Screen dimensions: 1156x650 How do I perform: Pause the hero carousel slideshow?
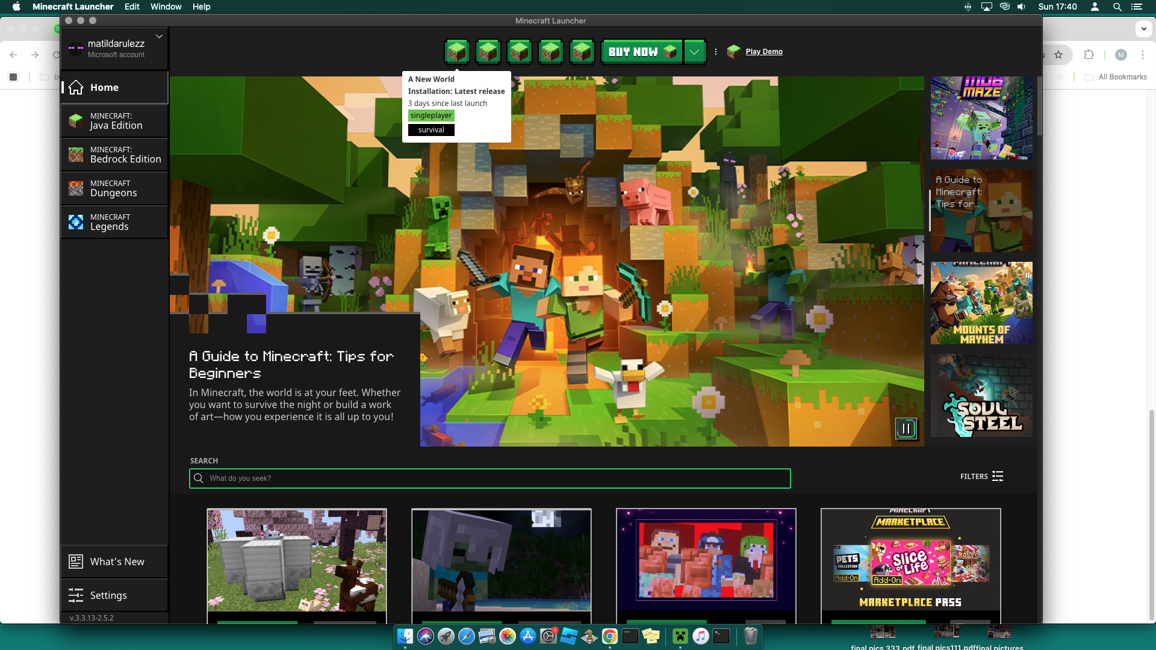906,429
